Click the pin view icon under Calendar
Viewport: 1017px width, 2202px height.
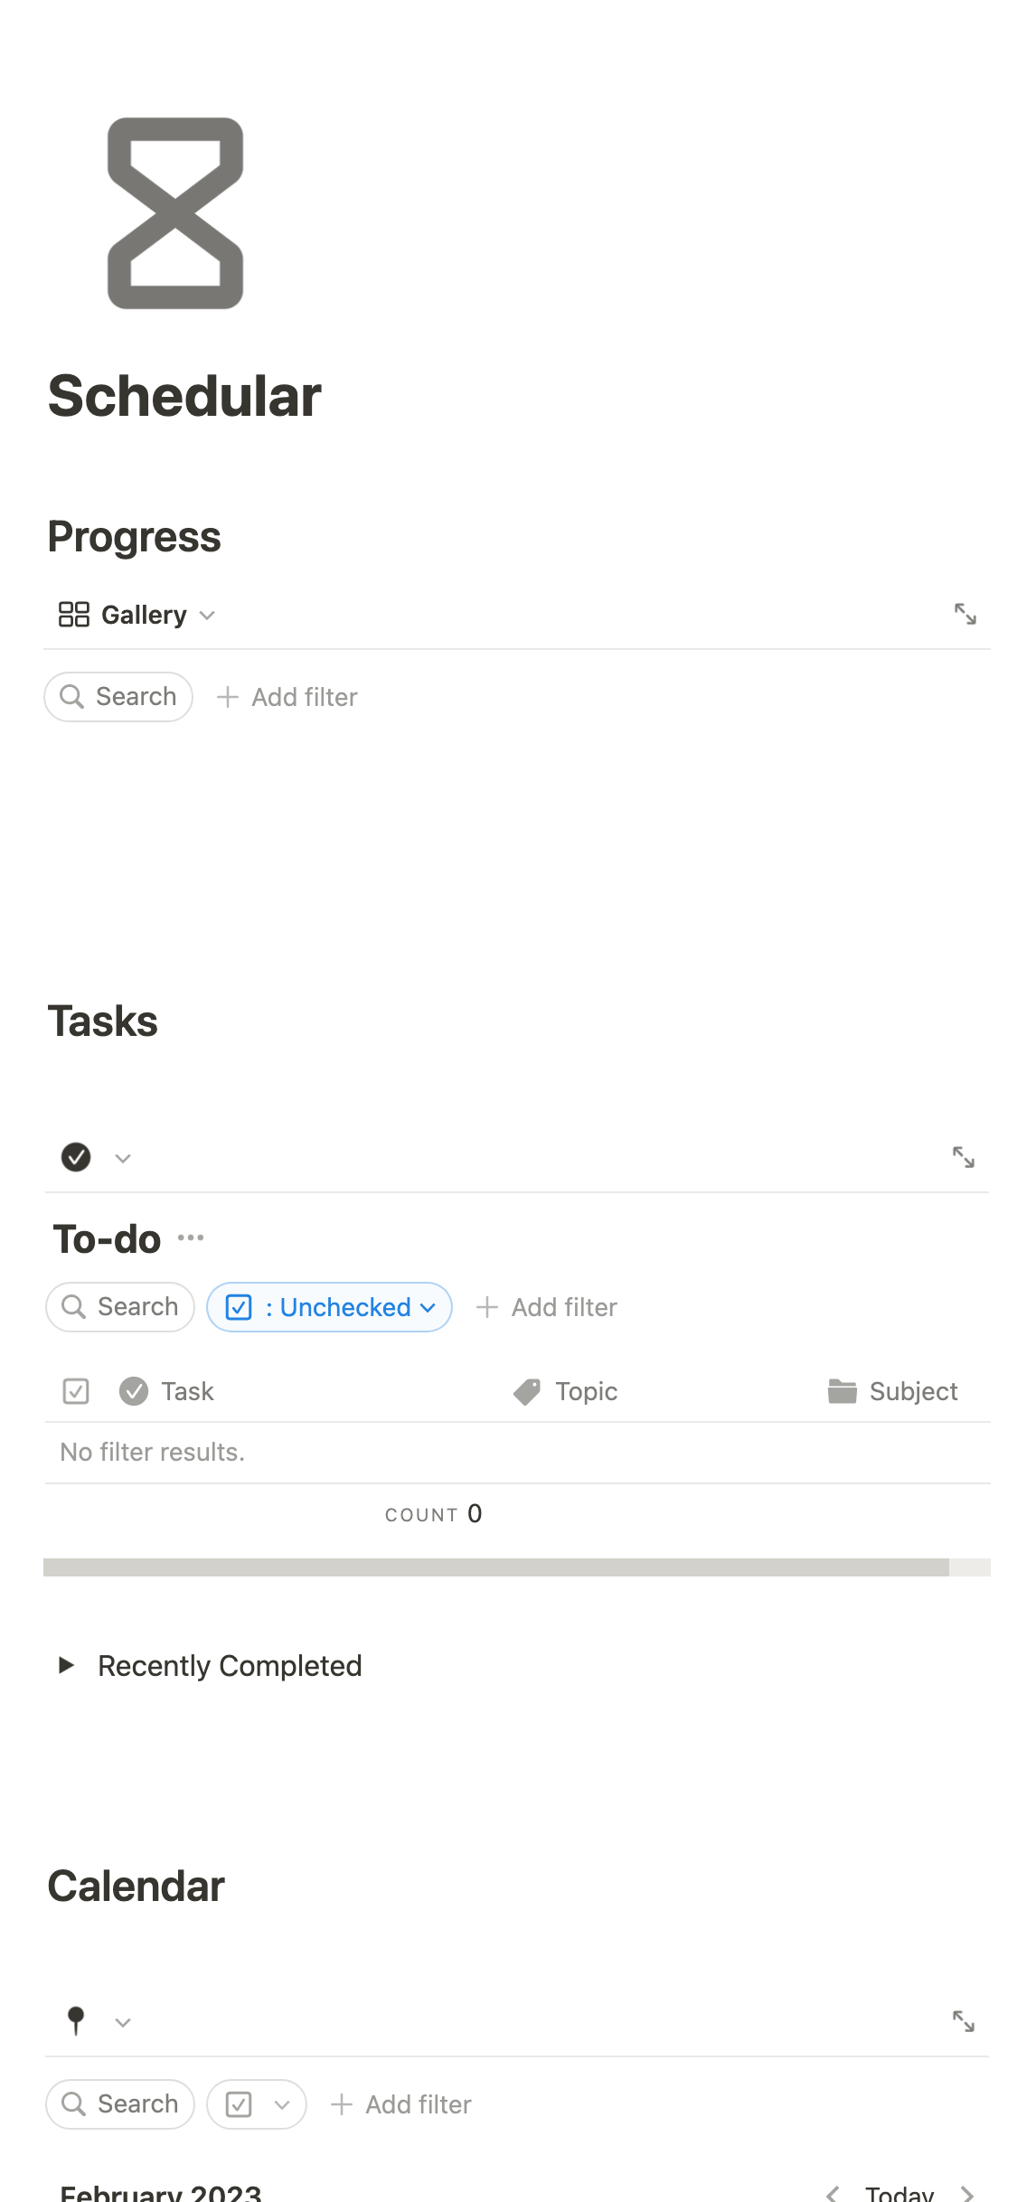(76, 2020)
